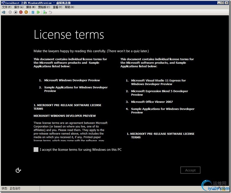
Task: Open the Ease of Access icon
Action: pyautogui.click(x=18, y=170)
